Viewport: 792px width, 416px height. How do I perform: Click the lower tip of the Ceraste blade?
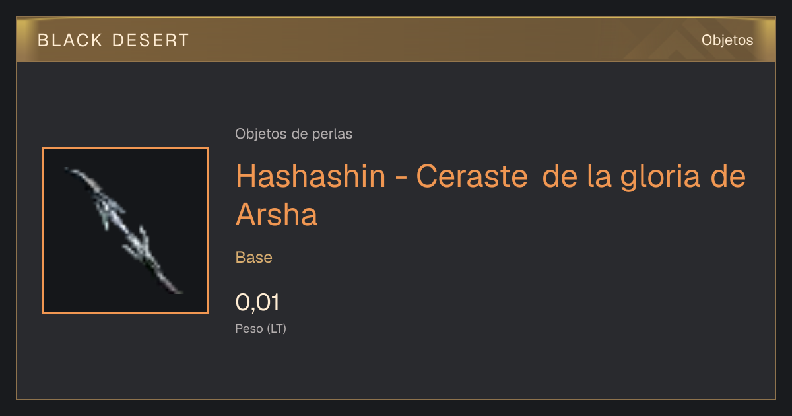179,291
